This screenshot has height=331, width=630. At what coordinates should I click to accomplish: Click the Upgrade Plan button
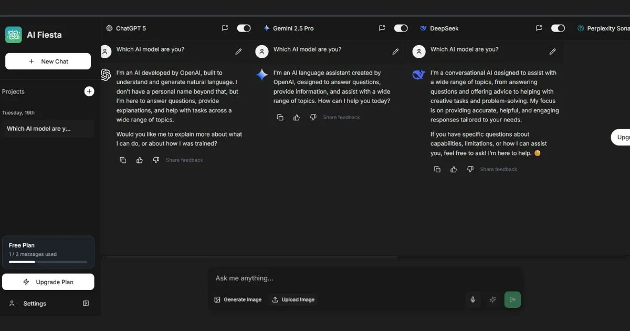tap(48, 282)
